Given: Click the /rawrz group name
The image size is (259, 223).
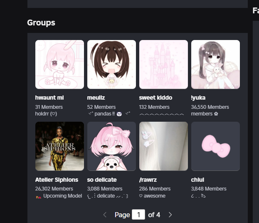Looking at the screenshot, I should (148, 180).
